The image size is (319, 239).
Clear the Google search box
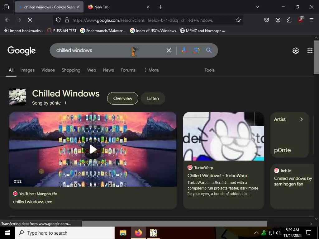point(169,50)
